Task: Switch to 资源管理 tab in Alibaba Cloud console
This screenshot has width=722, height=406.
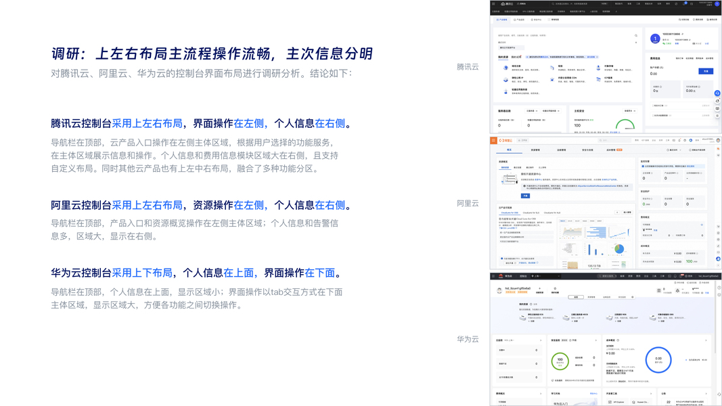Action: click(x=535, y=150)
